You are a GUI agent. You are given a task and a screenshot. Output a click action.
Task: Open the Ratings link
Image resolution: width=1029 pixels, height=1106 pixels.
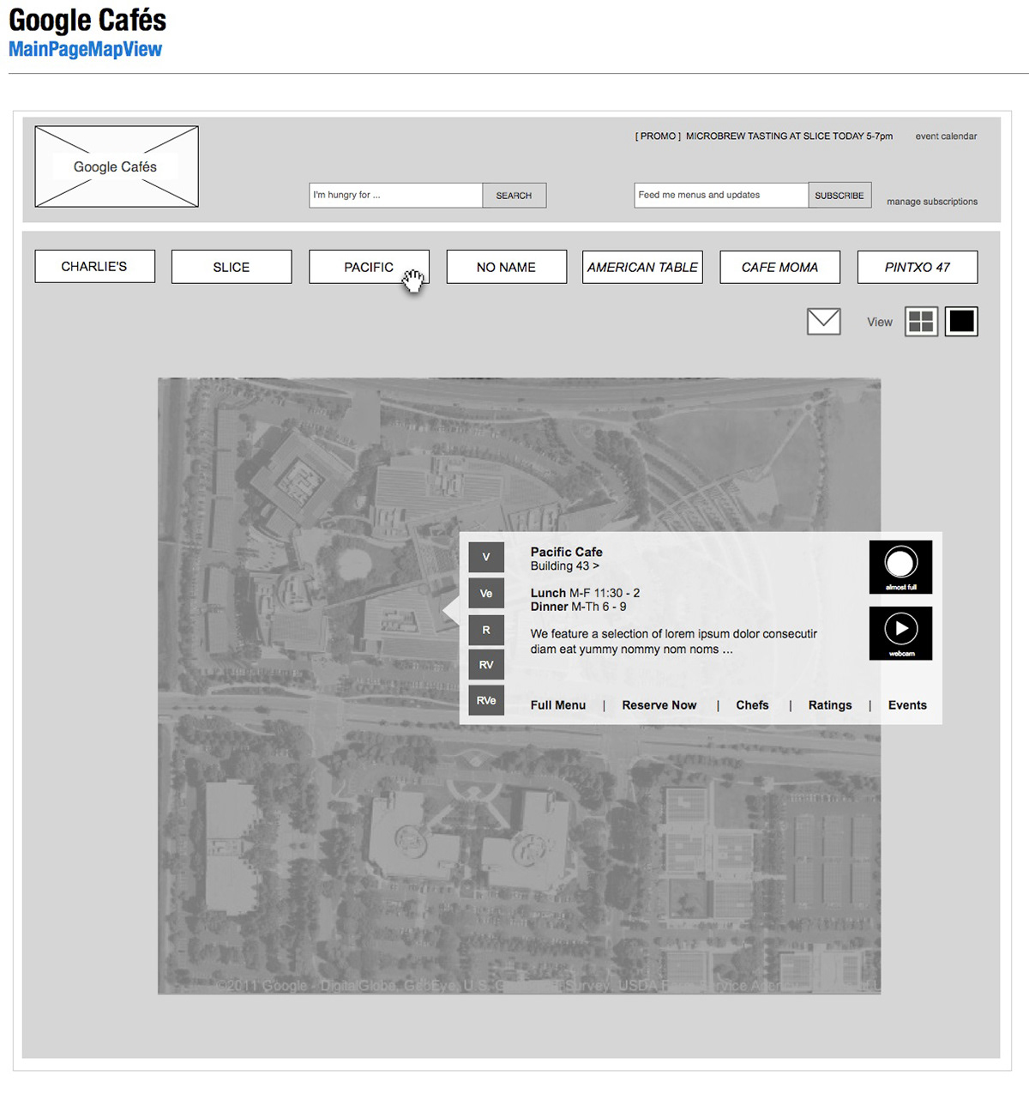point(830,705)
